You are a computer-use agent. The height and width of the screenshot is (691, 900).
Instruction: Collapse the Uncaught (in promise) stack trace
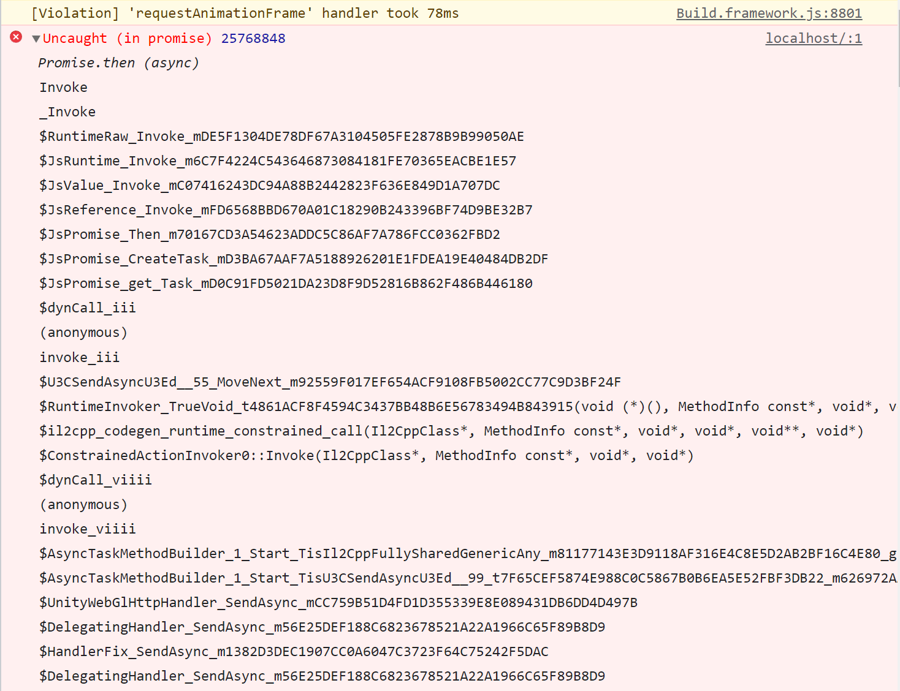coord(36,39)
